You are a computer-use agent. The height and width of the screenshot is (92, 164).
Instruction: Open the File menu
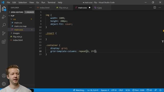8,2
